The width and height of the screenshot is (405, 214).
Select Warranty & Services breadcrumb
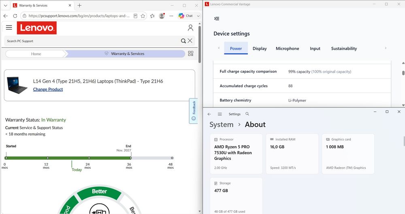pos(125,54)
